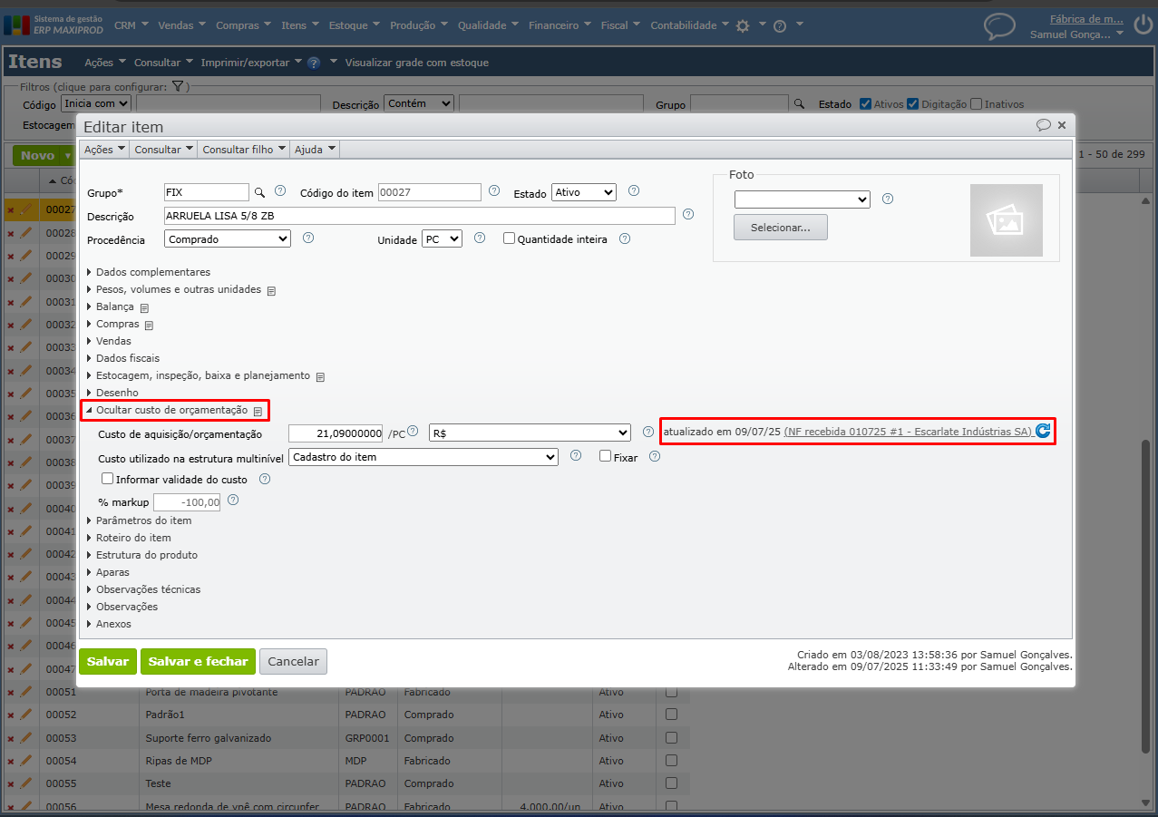Click the photo placeholder thumbnail
Image resolution: width=1158 pixels, height=817 pixels.
(x=1007, y=220)
